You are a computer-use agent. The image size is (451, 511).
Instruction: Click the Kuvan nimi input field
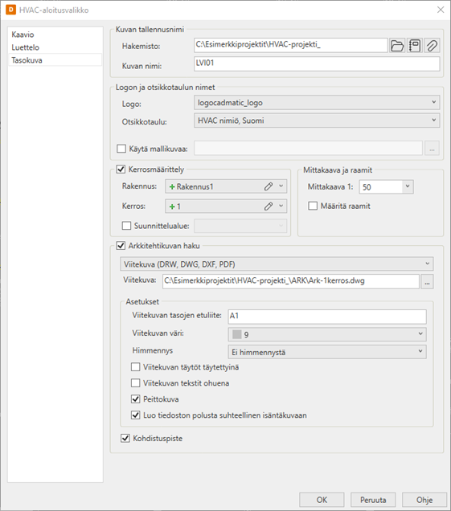pos(317,63)
